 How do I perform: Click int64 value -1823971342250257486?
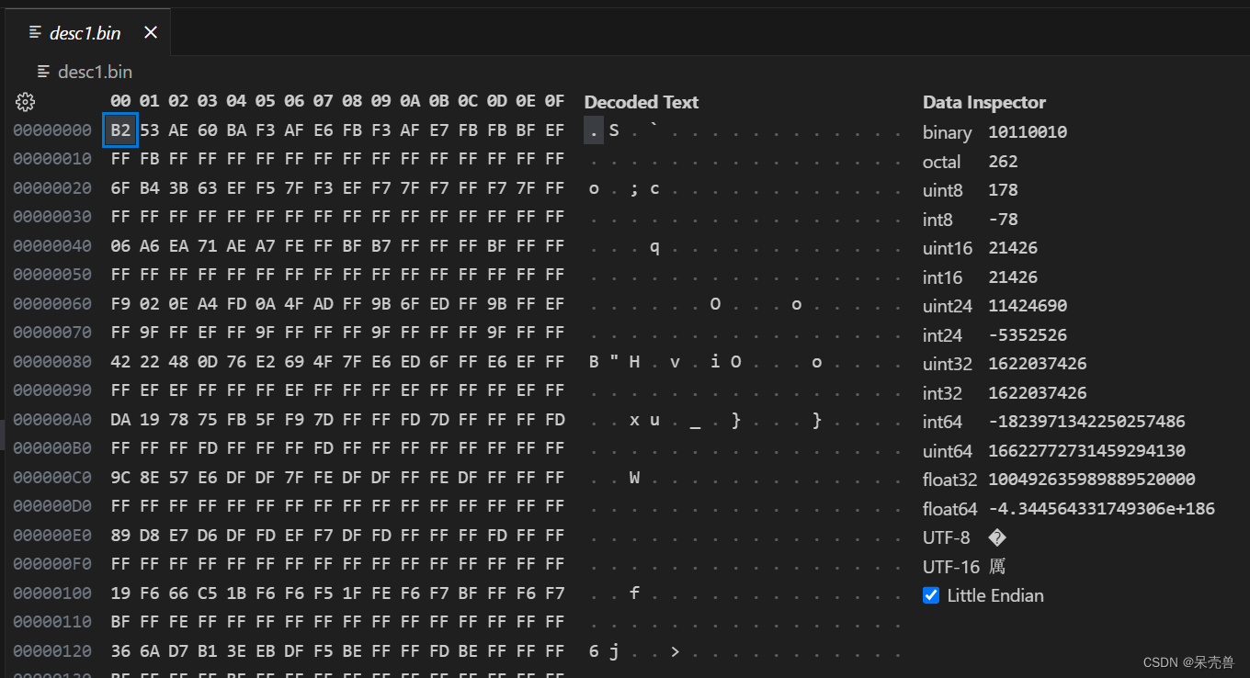[1086, 422]
